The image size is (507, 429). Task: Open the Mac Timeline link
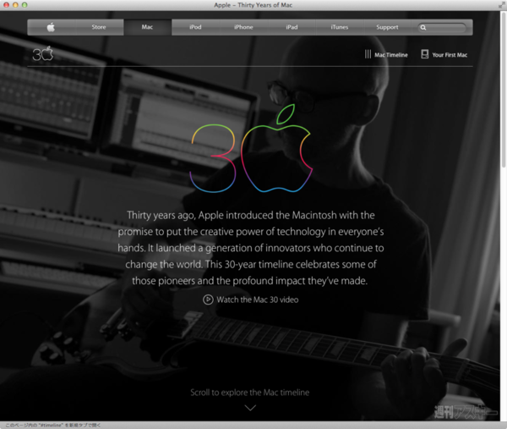pyautogui.click(x=386, y=55)
